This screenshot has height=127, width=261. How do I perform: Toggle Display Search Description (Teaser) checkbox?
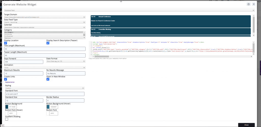pyautogui.click(x=48, y=43)
